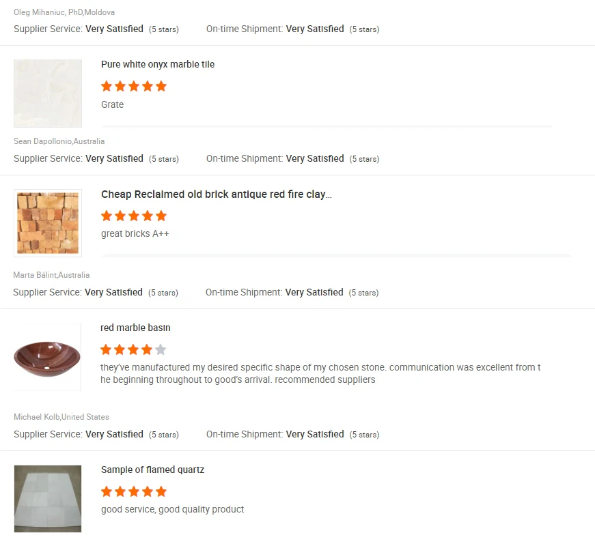The width and height of the screenshot is (595, 548).
Task: Click star rating for onyx marble tile
Action: coord(134,87)
